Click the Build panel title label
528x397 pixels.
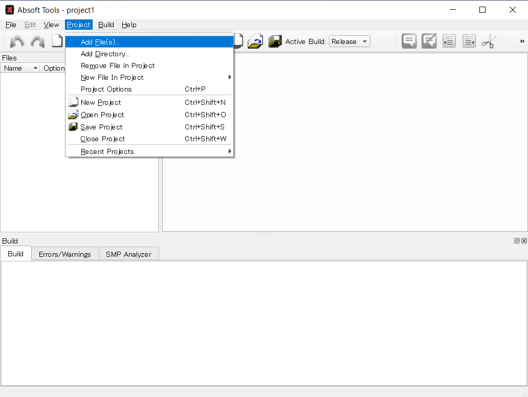click(10, 241)
